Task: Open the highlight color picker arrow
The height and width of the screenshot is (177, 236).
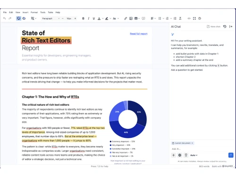Action: tap(110, 18)
